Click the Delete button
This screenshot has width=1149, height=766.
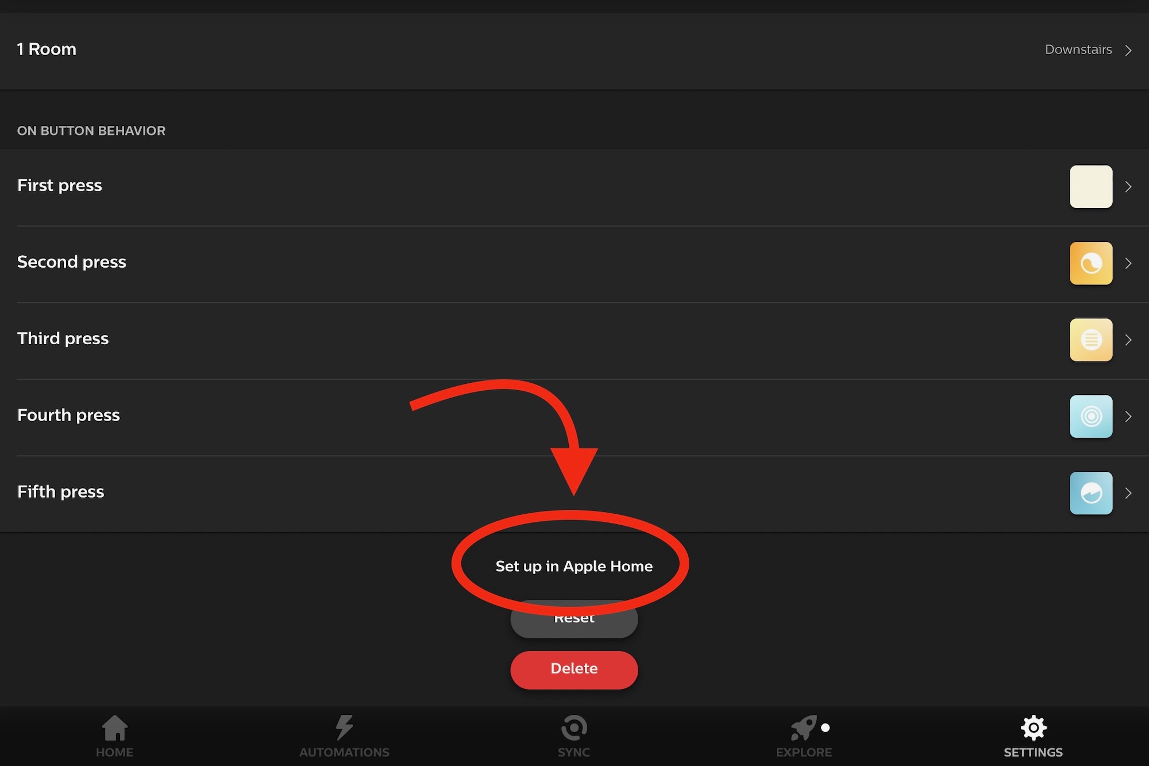pos(574,668)
